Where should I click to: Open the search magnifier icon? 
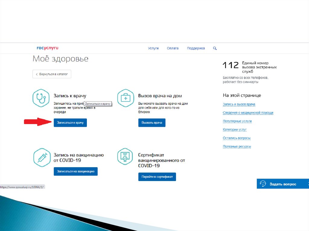215,48
